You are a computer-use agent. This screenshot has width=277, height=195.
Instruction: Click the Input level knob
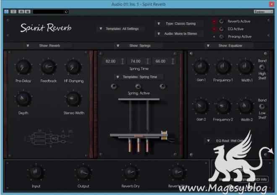pyautogui.click(x=36, y=172)
